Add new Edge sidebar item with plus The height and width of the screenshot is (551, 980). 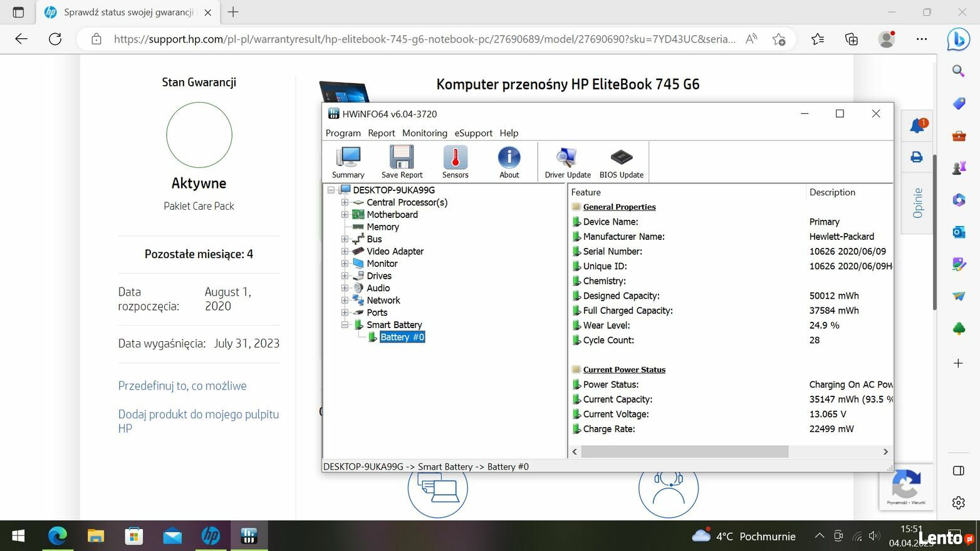(x=958, y=363)
